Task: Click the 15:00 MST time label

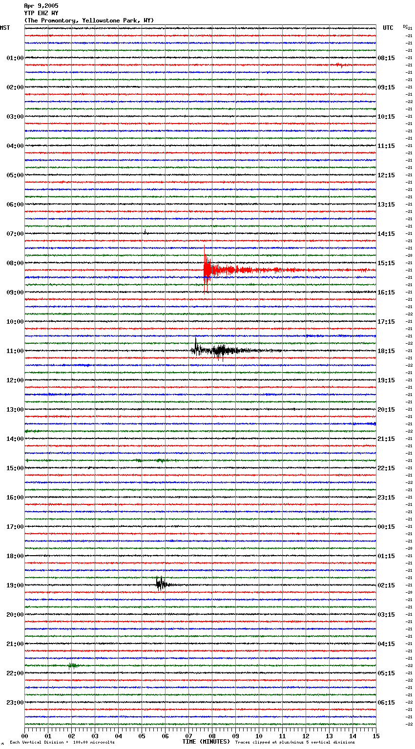Action: 15,468
